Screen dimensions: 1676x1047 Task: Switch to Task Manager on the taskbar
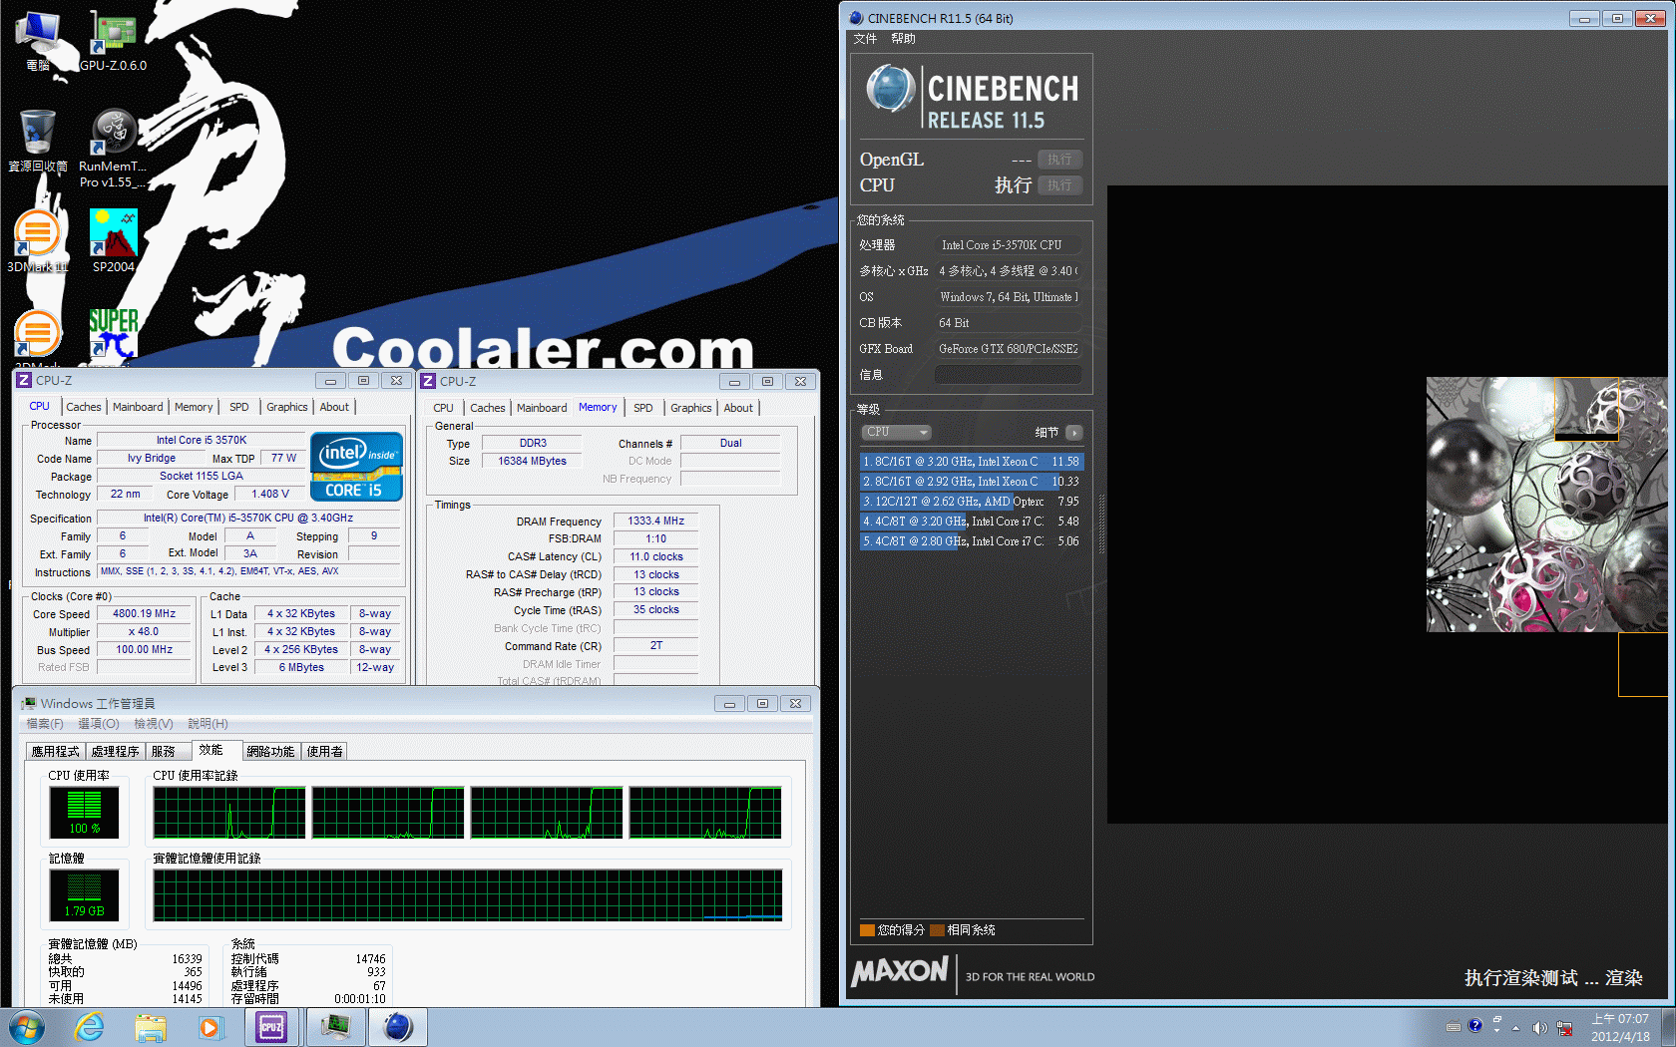click(x=335, y=1027)
